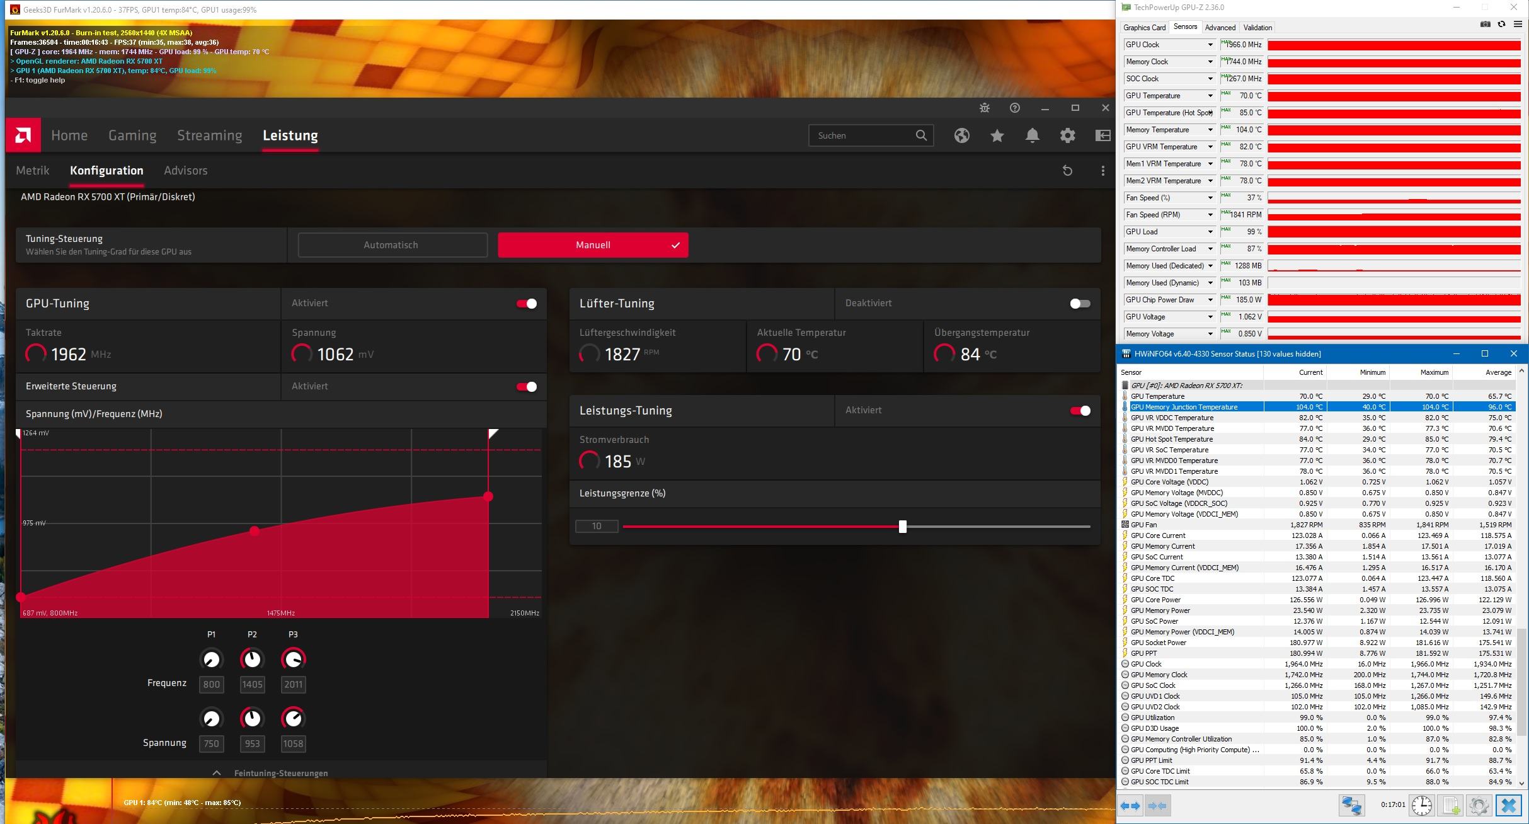Image resolution: width=1529 pixels, height=824 pixels.
Task: Click the FurMark title bar icon
Action: coord(15,9)
